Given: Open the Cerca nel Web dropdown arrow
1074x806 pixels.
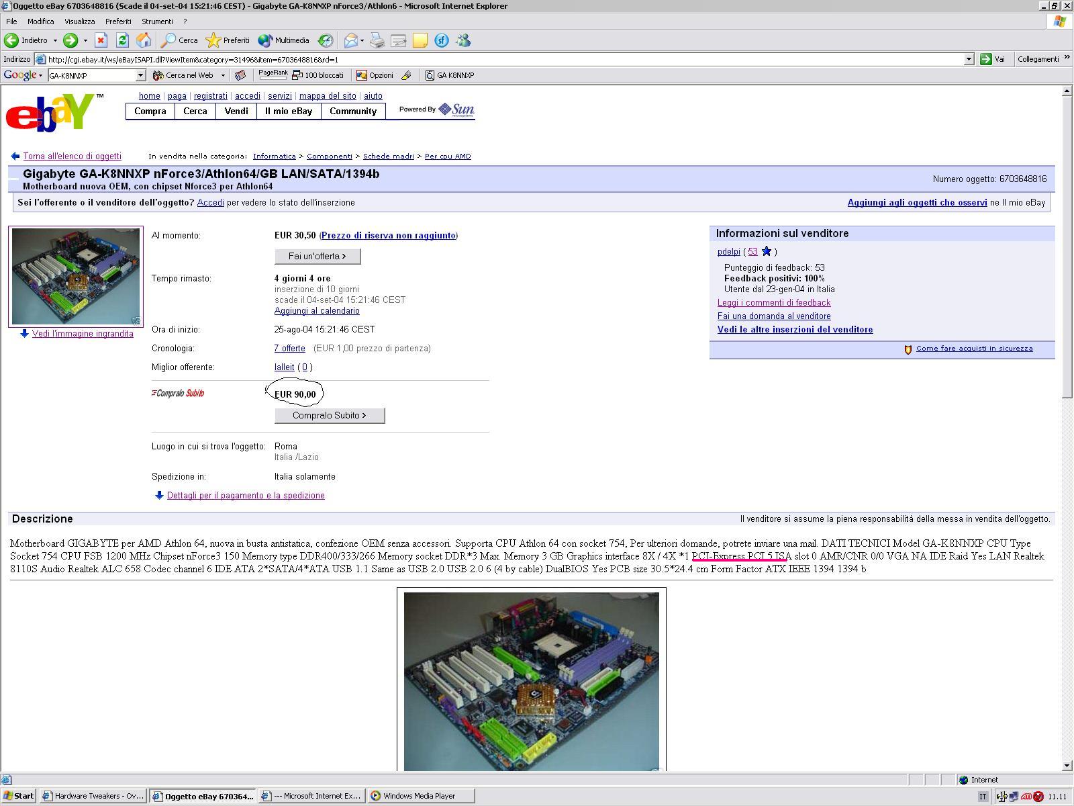Looking at the screenshot, I should click(x=223, y=75).
